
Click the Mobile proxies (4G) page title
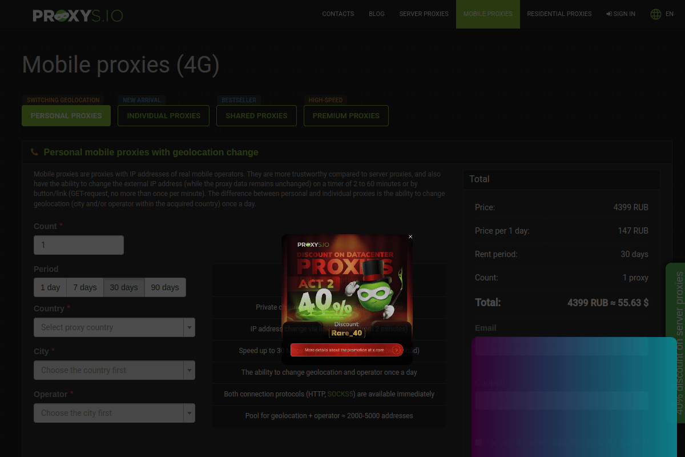(x=120, y=65)
